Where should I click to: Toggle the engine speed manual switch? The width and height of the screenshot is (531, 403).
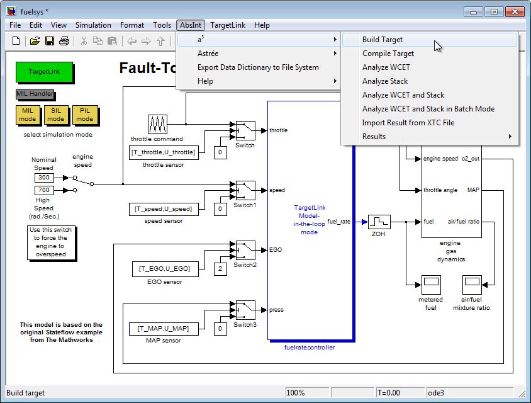coord(83,184)
